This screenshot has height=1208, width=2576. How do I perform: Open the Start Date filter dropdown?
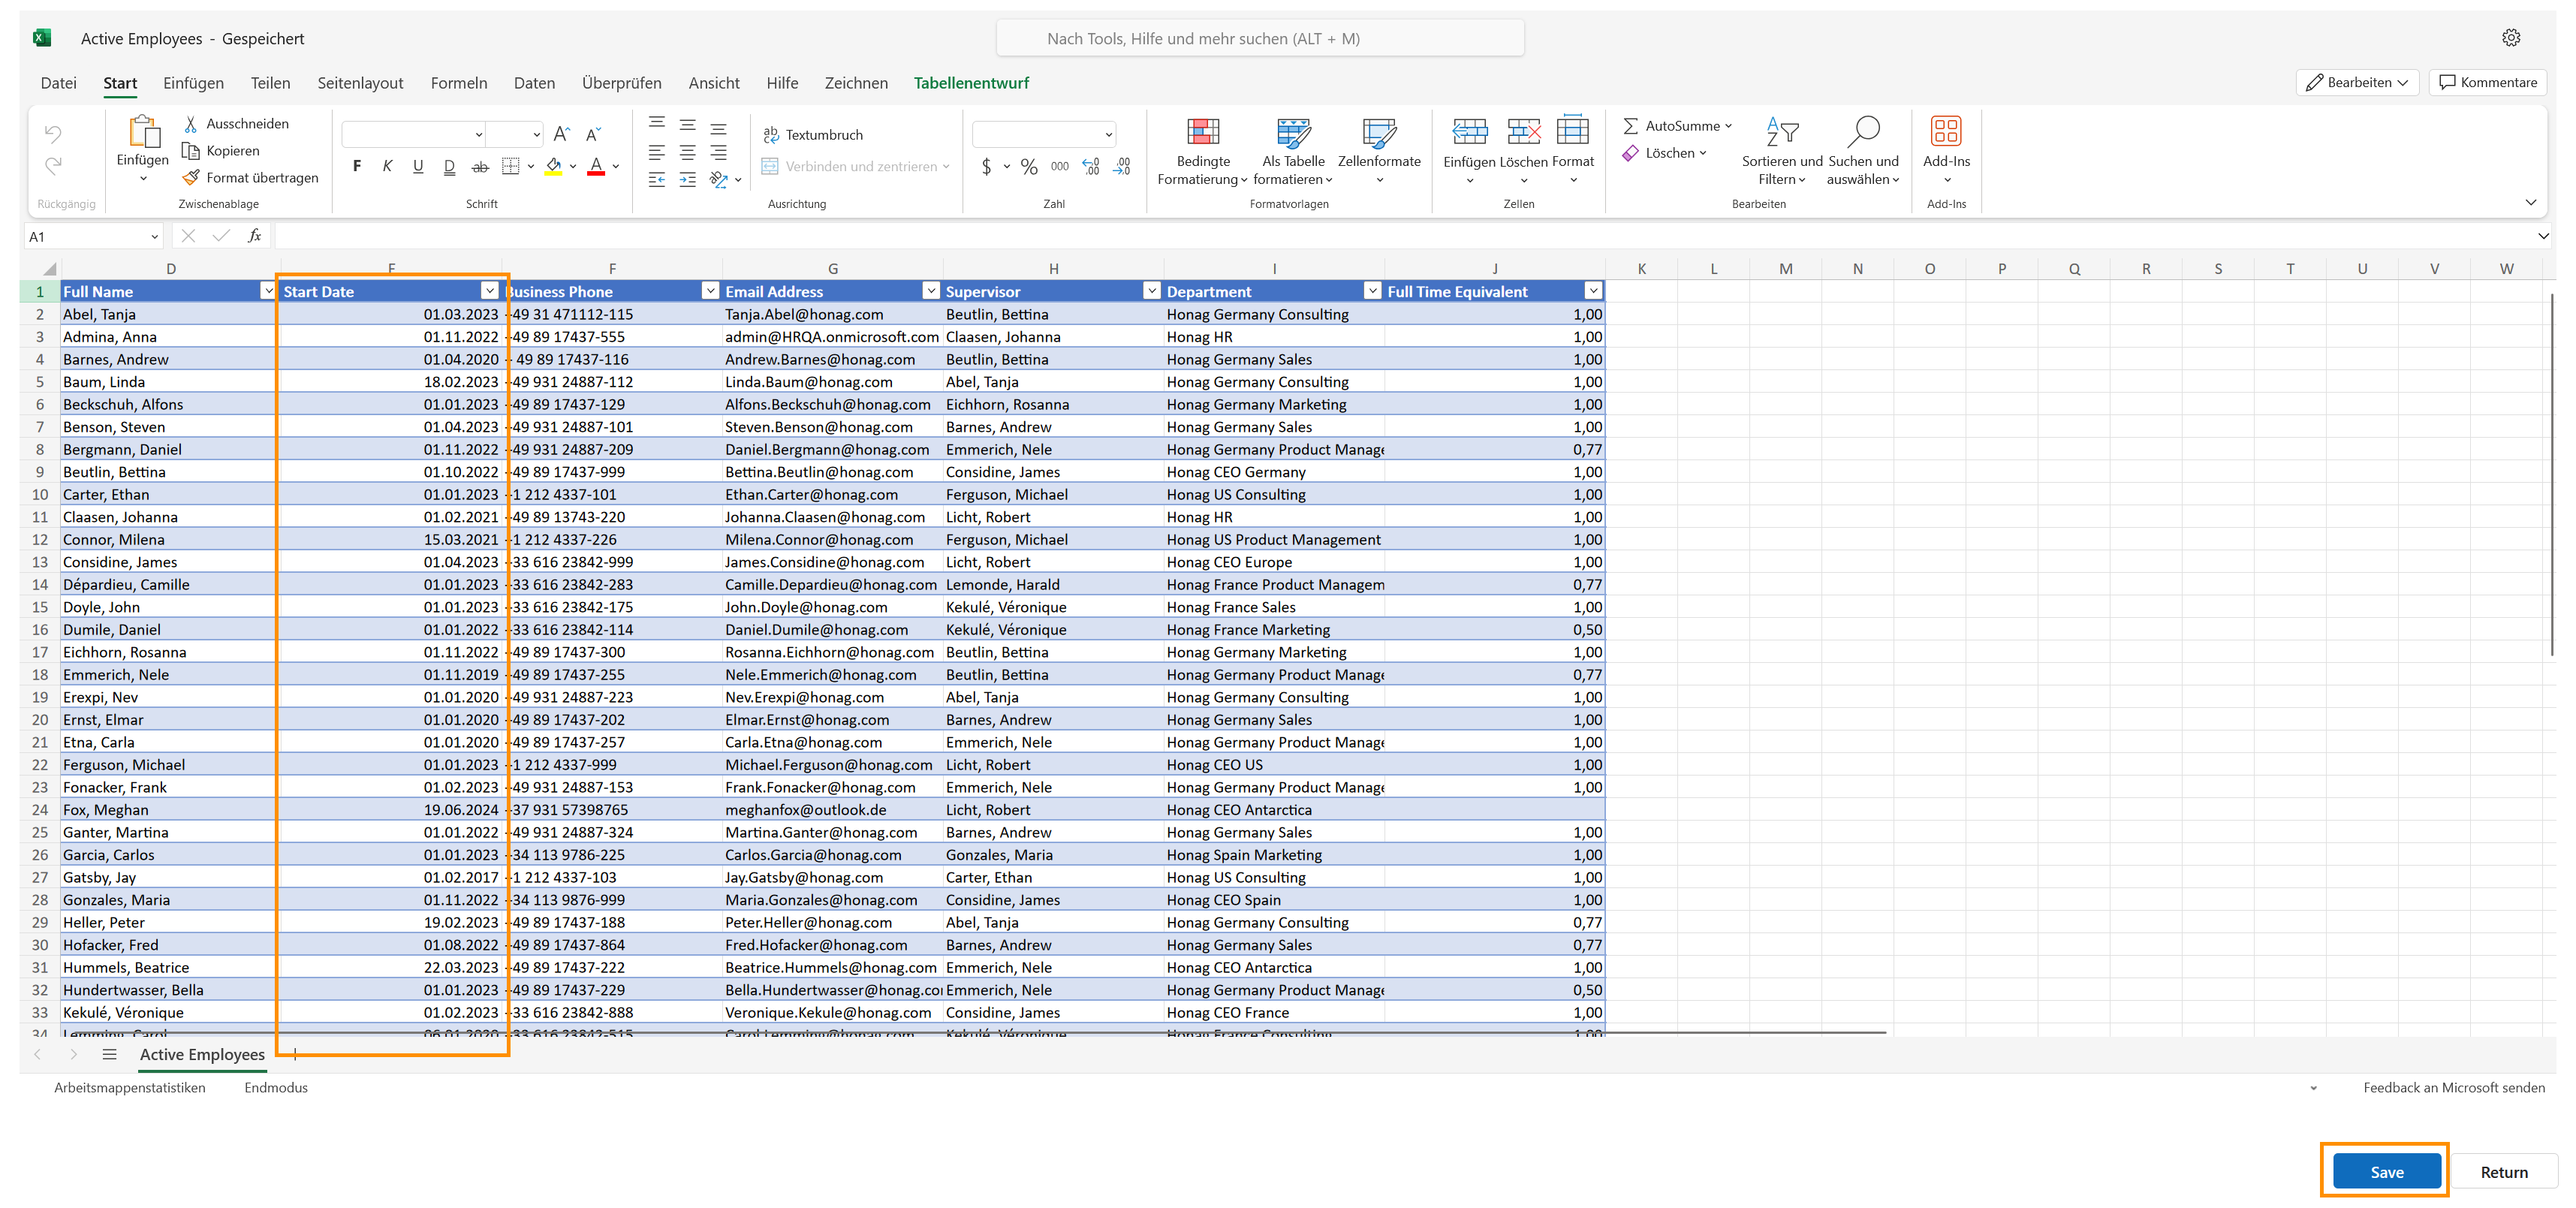[489, 291]
